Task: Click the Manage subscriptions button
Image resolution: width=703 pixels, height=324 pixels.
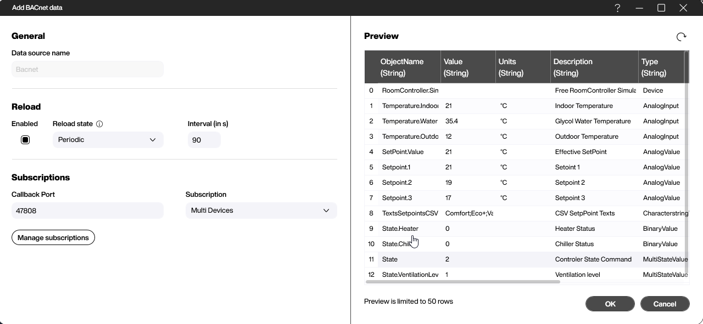Action: click(53, 237)
